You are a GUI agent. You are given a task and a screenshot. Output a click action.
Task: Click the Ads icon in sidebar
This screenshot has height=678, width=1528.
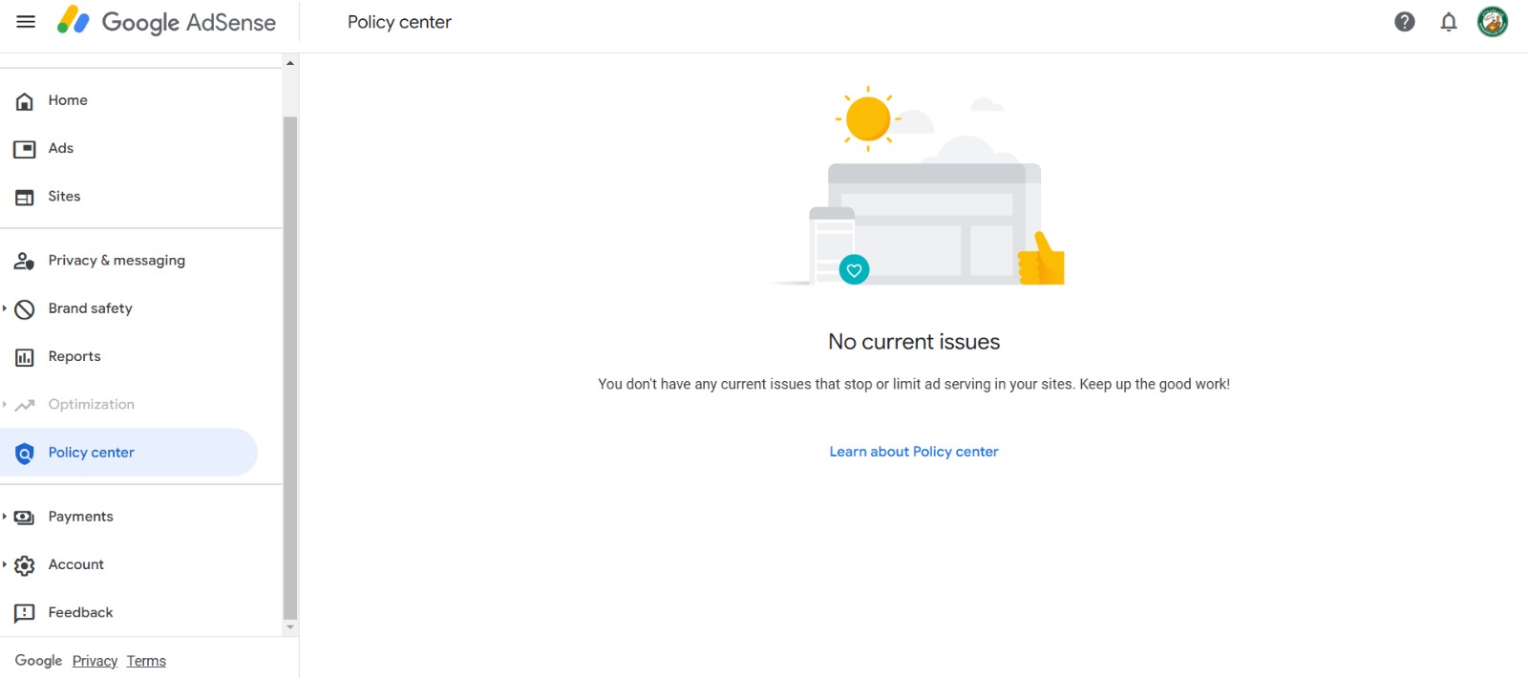25,149
